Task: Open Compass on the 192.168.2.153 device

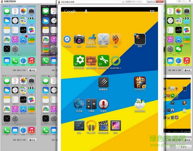Action: (7, 49)
